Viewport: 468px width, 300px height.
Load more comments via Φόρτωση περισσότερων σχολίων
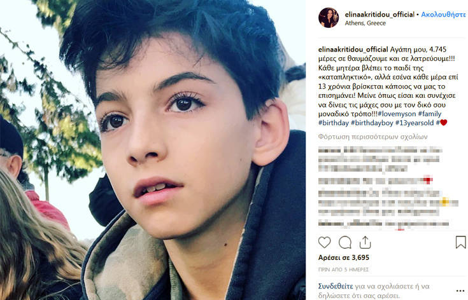click(372, 137)
